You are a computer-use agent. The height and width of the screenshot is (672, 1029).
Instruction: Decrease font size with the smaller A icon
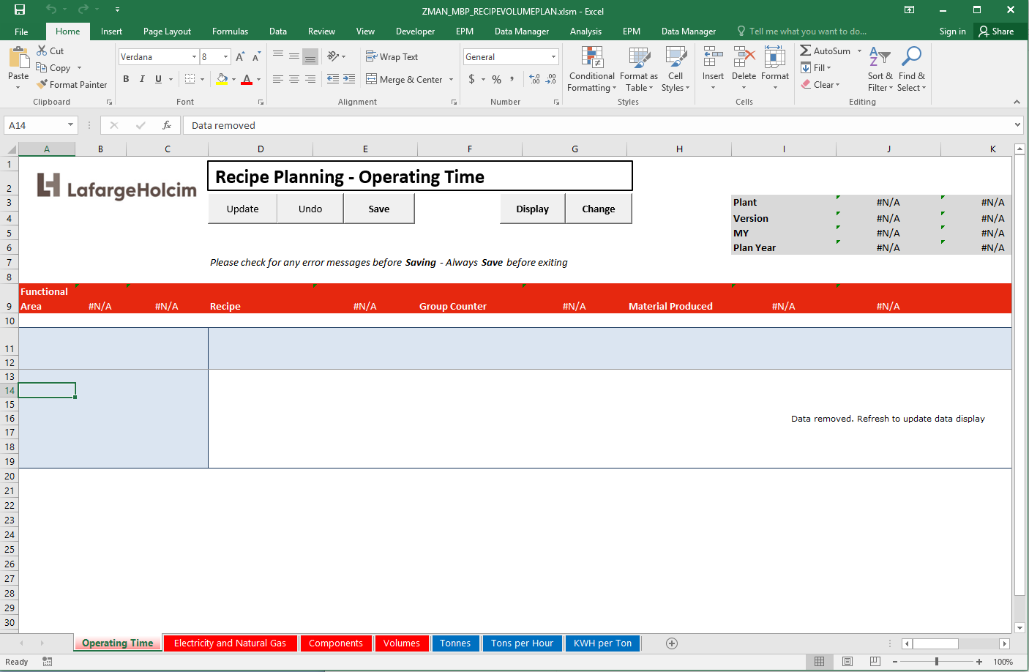click(256, 56)
